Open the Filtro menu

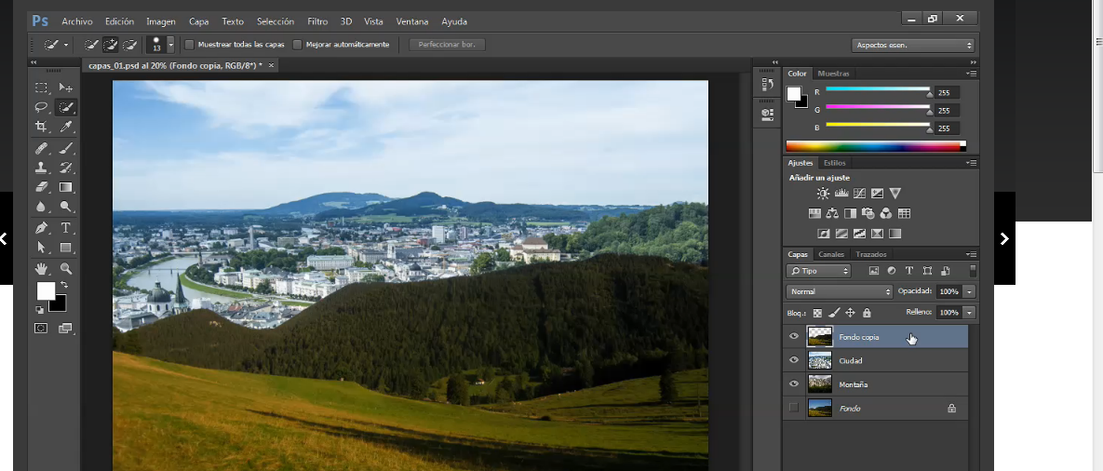(x=317, y=20)
